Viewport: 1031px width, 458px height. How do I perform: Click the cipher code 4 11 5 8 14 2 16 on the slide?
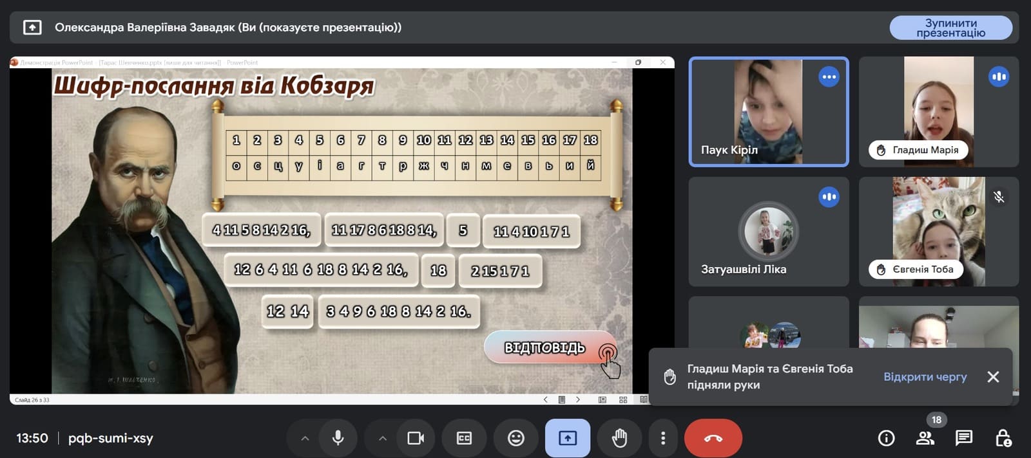click(x=262, y=230)
